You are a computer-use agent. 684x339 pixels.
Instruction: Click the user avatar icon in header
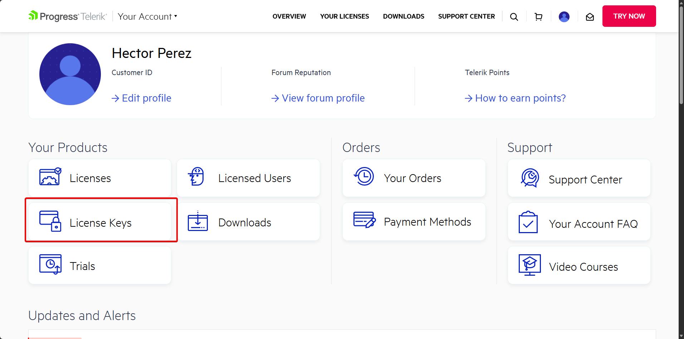564,17
